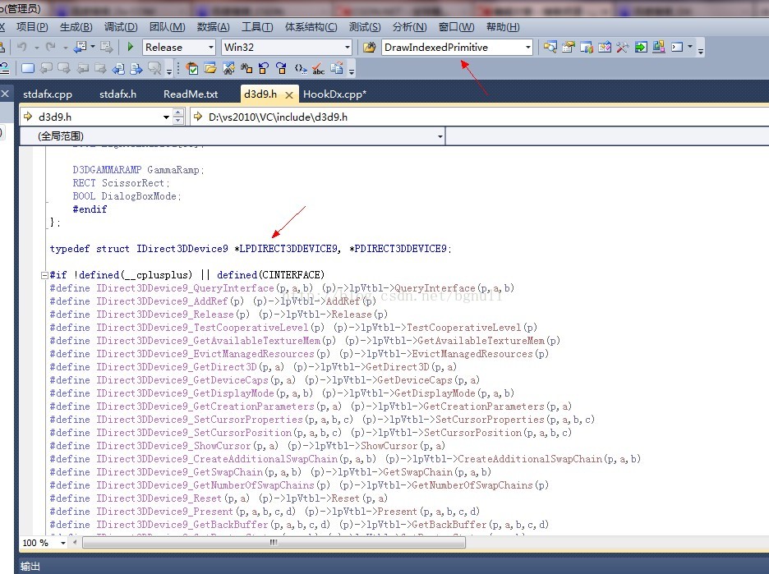Click the increase indent text icon
769x574 pixels.
[136, 69]
